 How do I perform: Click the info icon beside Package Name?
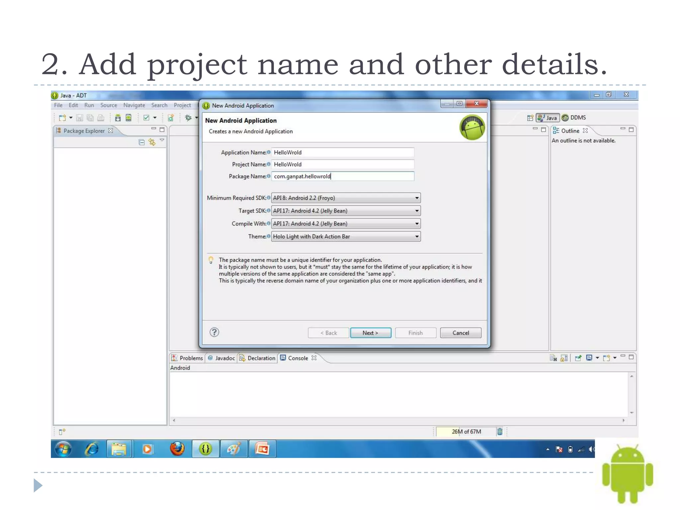(269, 176)
